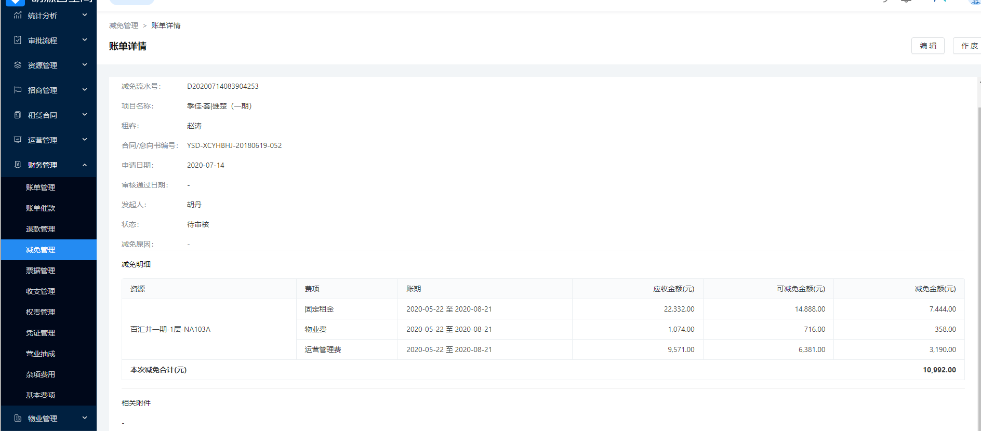
Task: Go to 营业抽成 submenu item
Action: pos(41,354)
